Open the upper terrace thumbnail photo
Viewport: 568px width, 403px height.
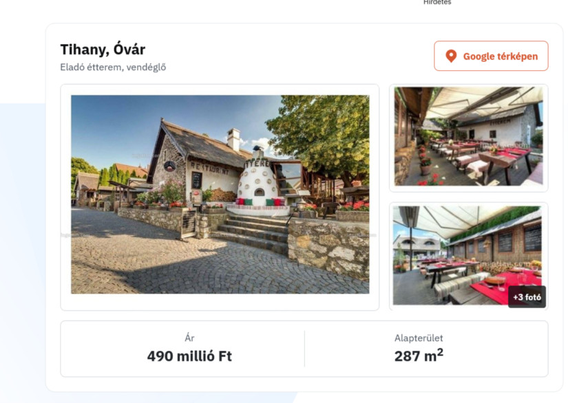pos(468,136)
